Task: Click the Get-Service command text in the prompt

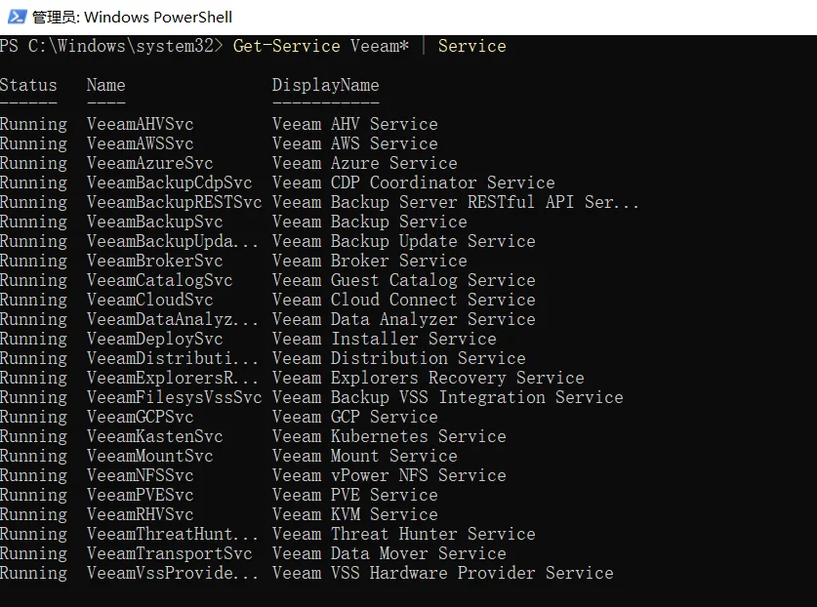Action: pos(286,46)
